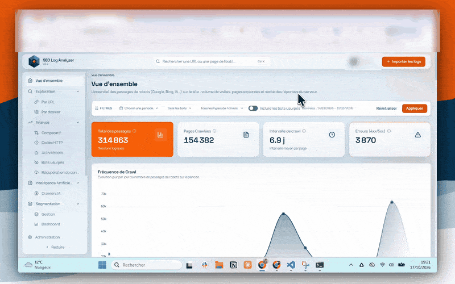The width and height of the screenshot is (455, 284).
Task: Click Réduire to collapse the sidebar
Action: (55, 247)
